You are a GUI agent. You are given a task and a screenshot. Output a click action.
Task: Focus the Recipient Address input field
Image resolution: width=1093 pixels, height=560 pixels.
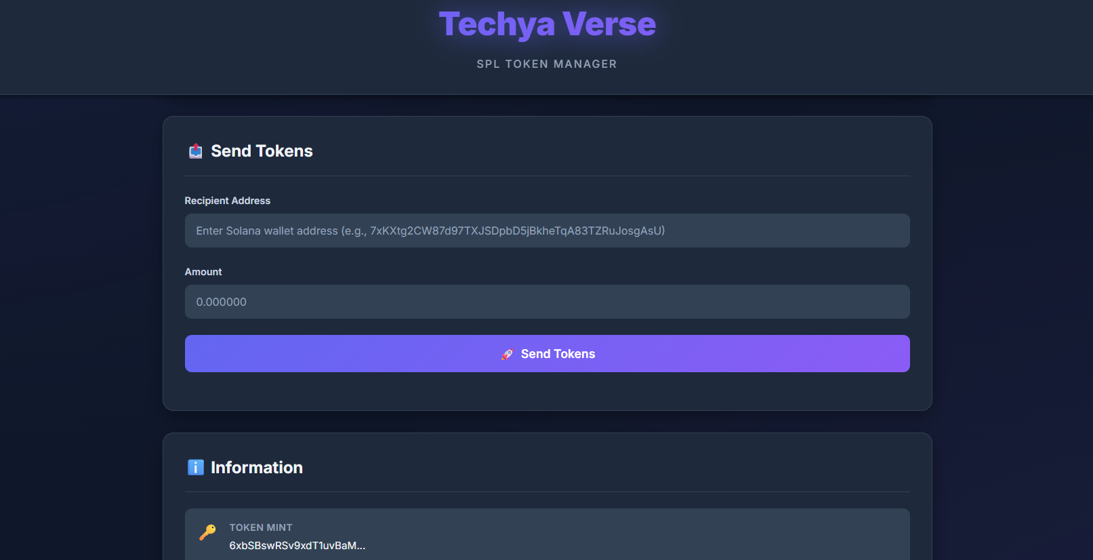pos(547,231)
